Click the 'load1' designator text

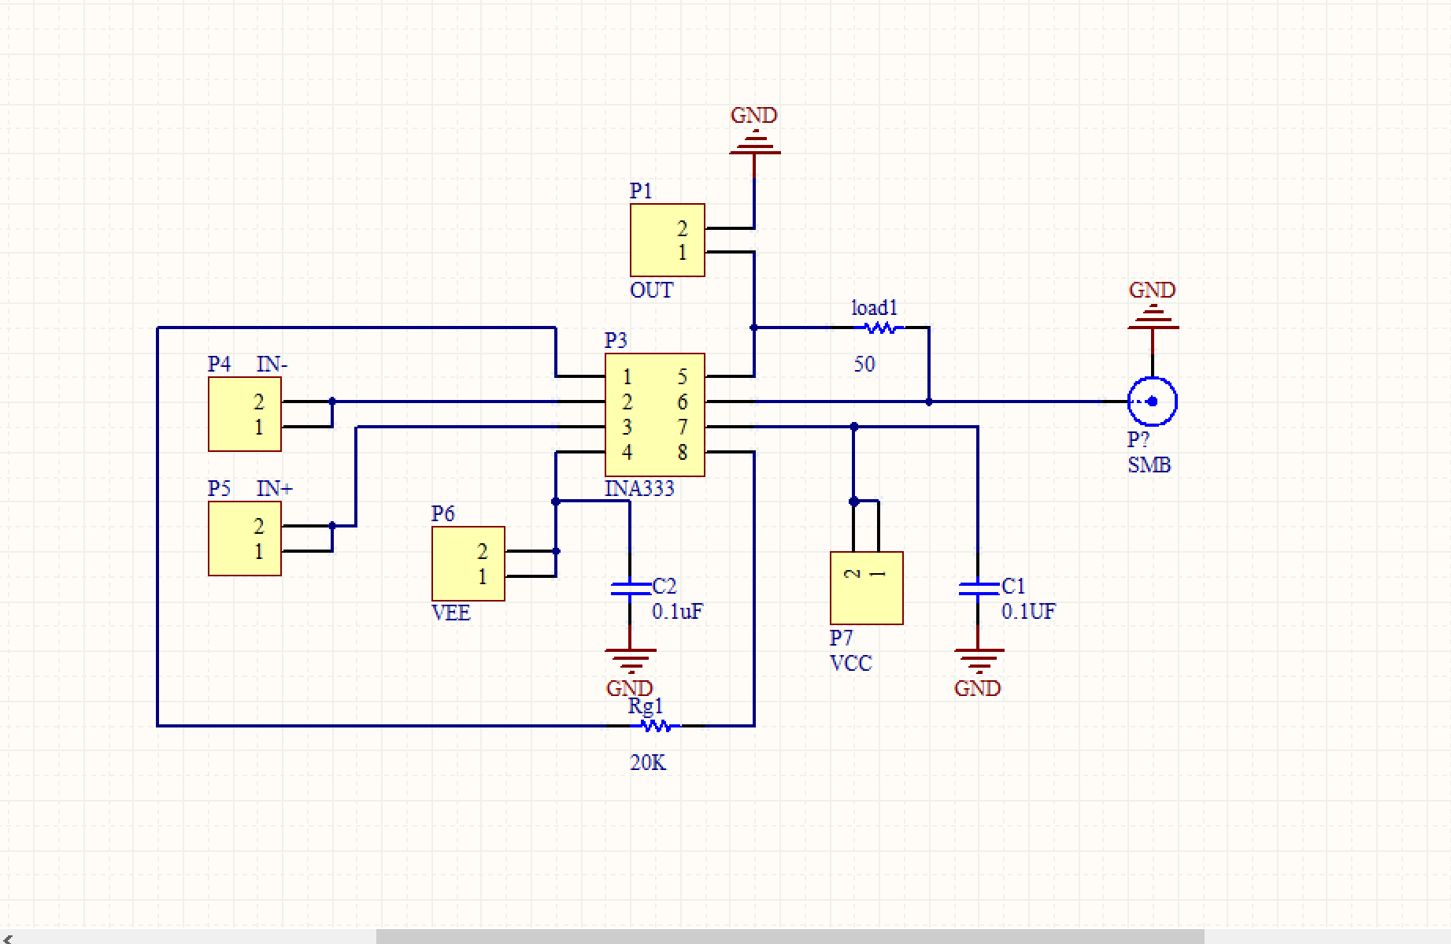pyautogui.click(x=875, y=308)
